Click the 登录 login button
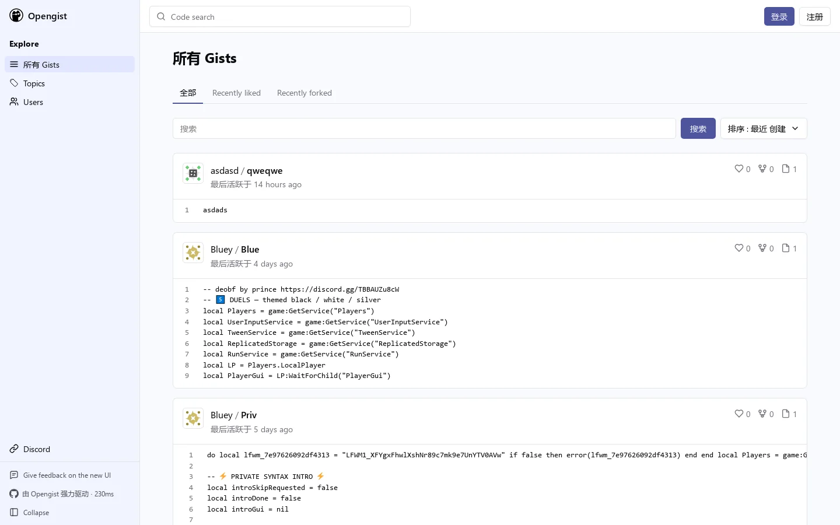This screenshot has width=840, height=525. (x=779, y=17)
